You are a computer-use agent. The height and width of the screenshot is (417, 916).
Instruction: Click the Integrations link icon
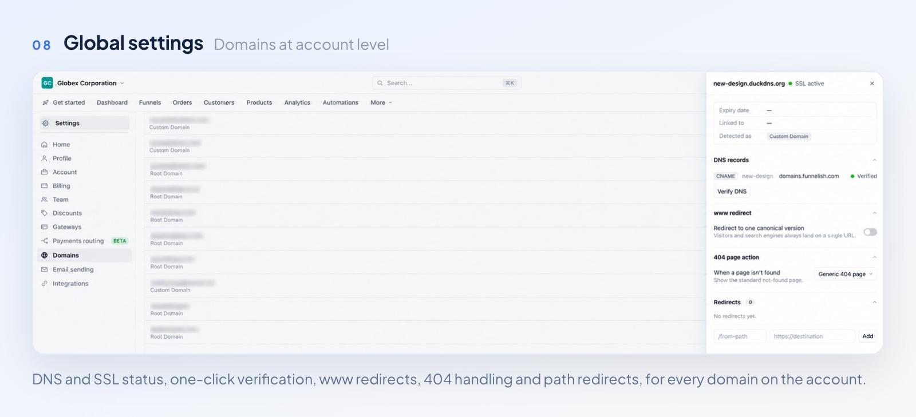click(x=44, y=284)
